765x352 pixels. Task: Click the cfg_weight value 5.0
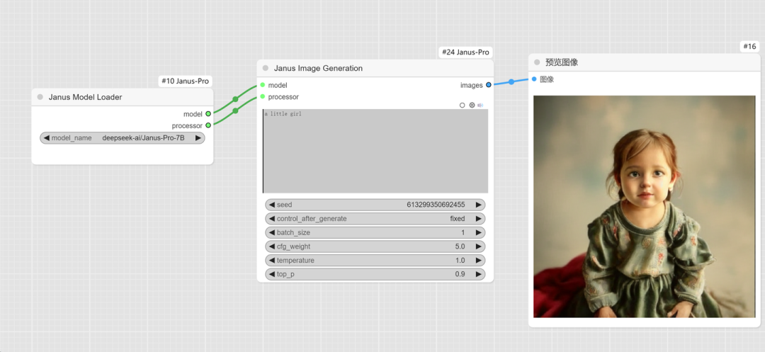point(460,246)
